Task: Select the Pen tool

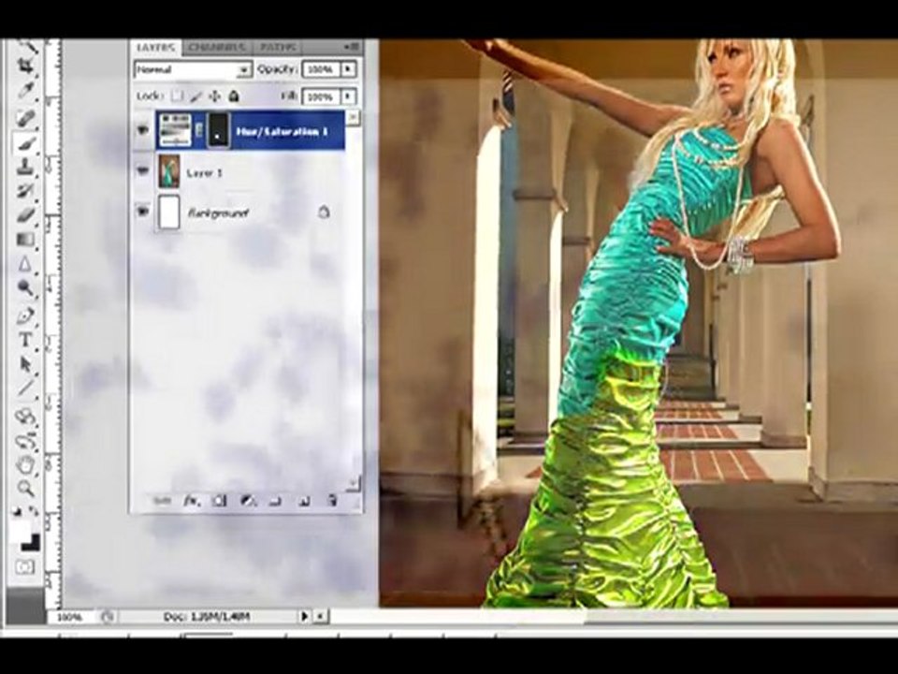Action: pyautogui.click(x=26, y=315)
